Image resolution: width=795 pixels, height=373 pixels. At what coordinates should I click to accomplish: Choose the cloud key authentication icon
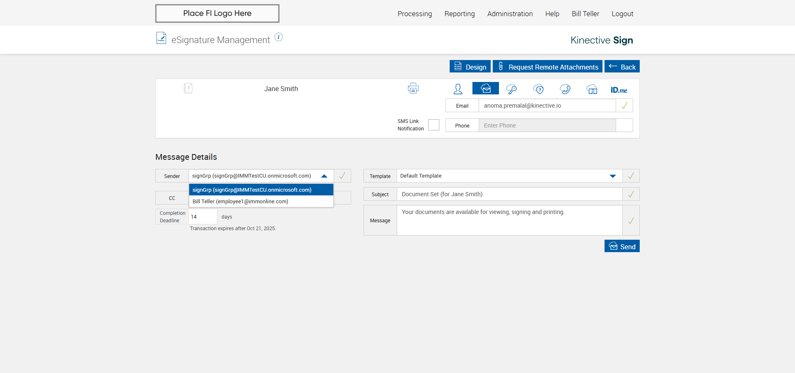pos(511,89)
